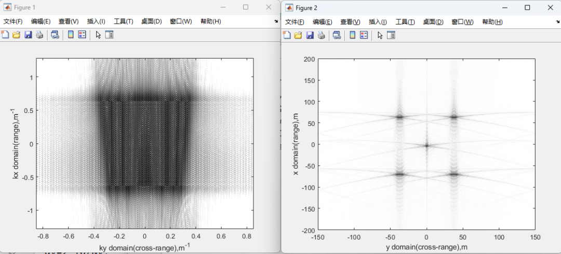Image resolution: width=561 pixels, height=254 pixels.
Task: Click 'x domain(range),m' y-axis label
Action: [x=296, y=145]
